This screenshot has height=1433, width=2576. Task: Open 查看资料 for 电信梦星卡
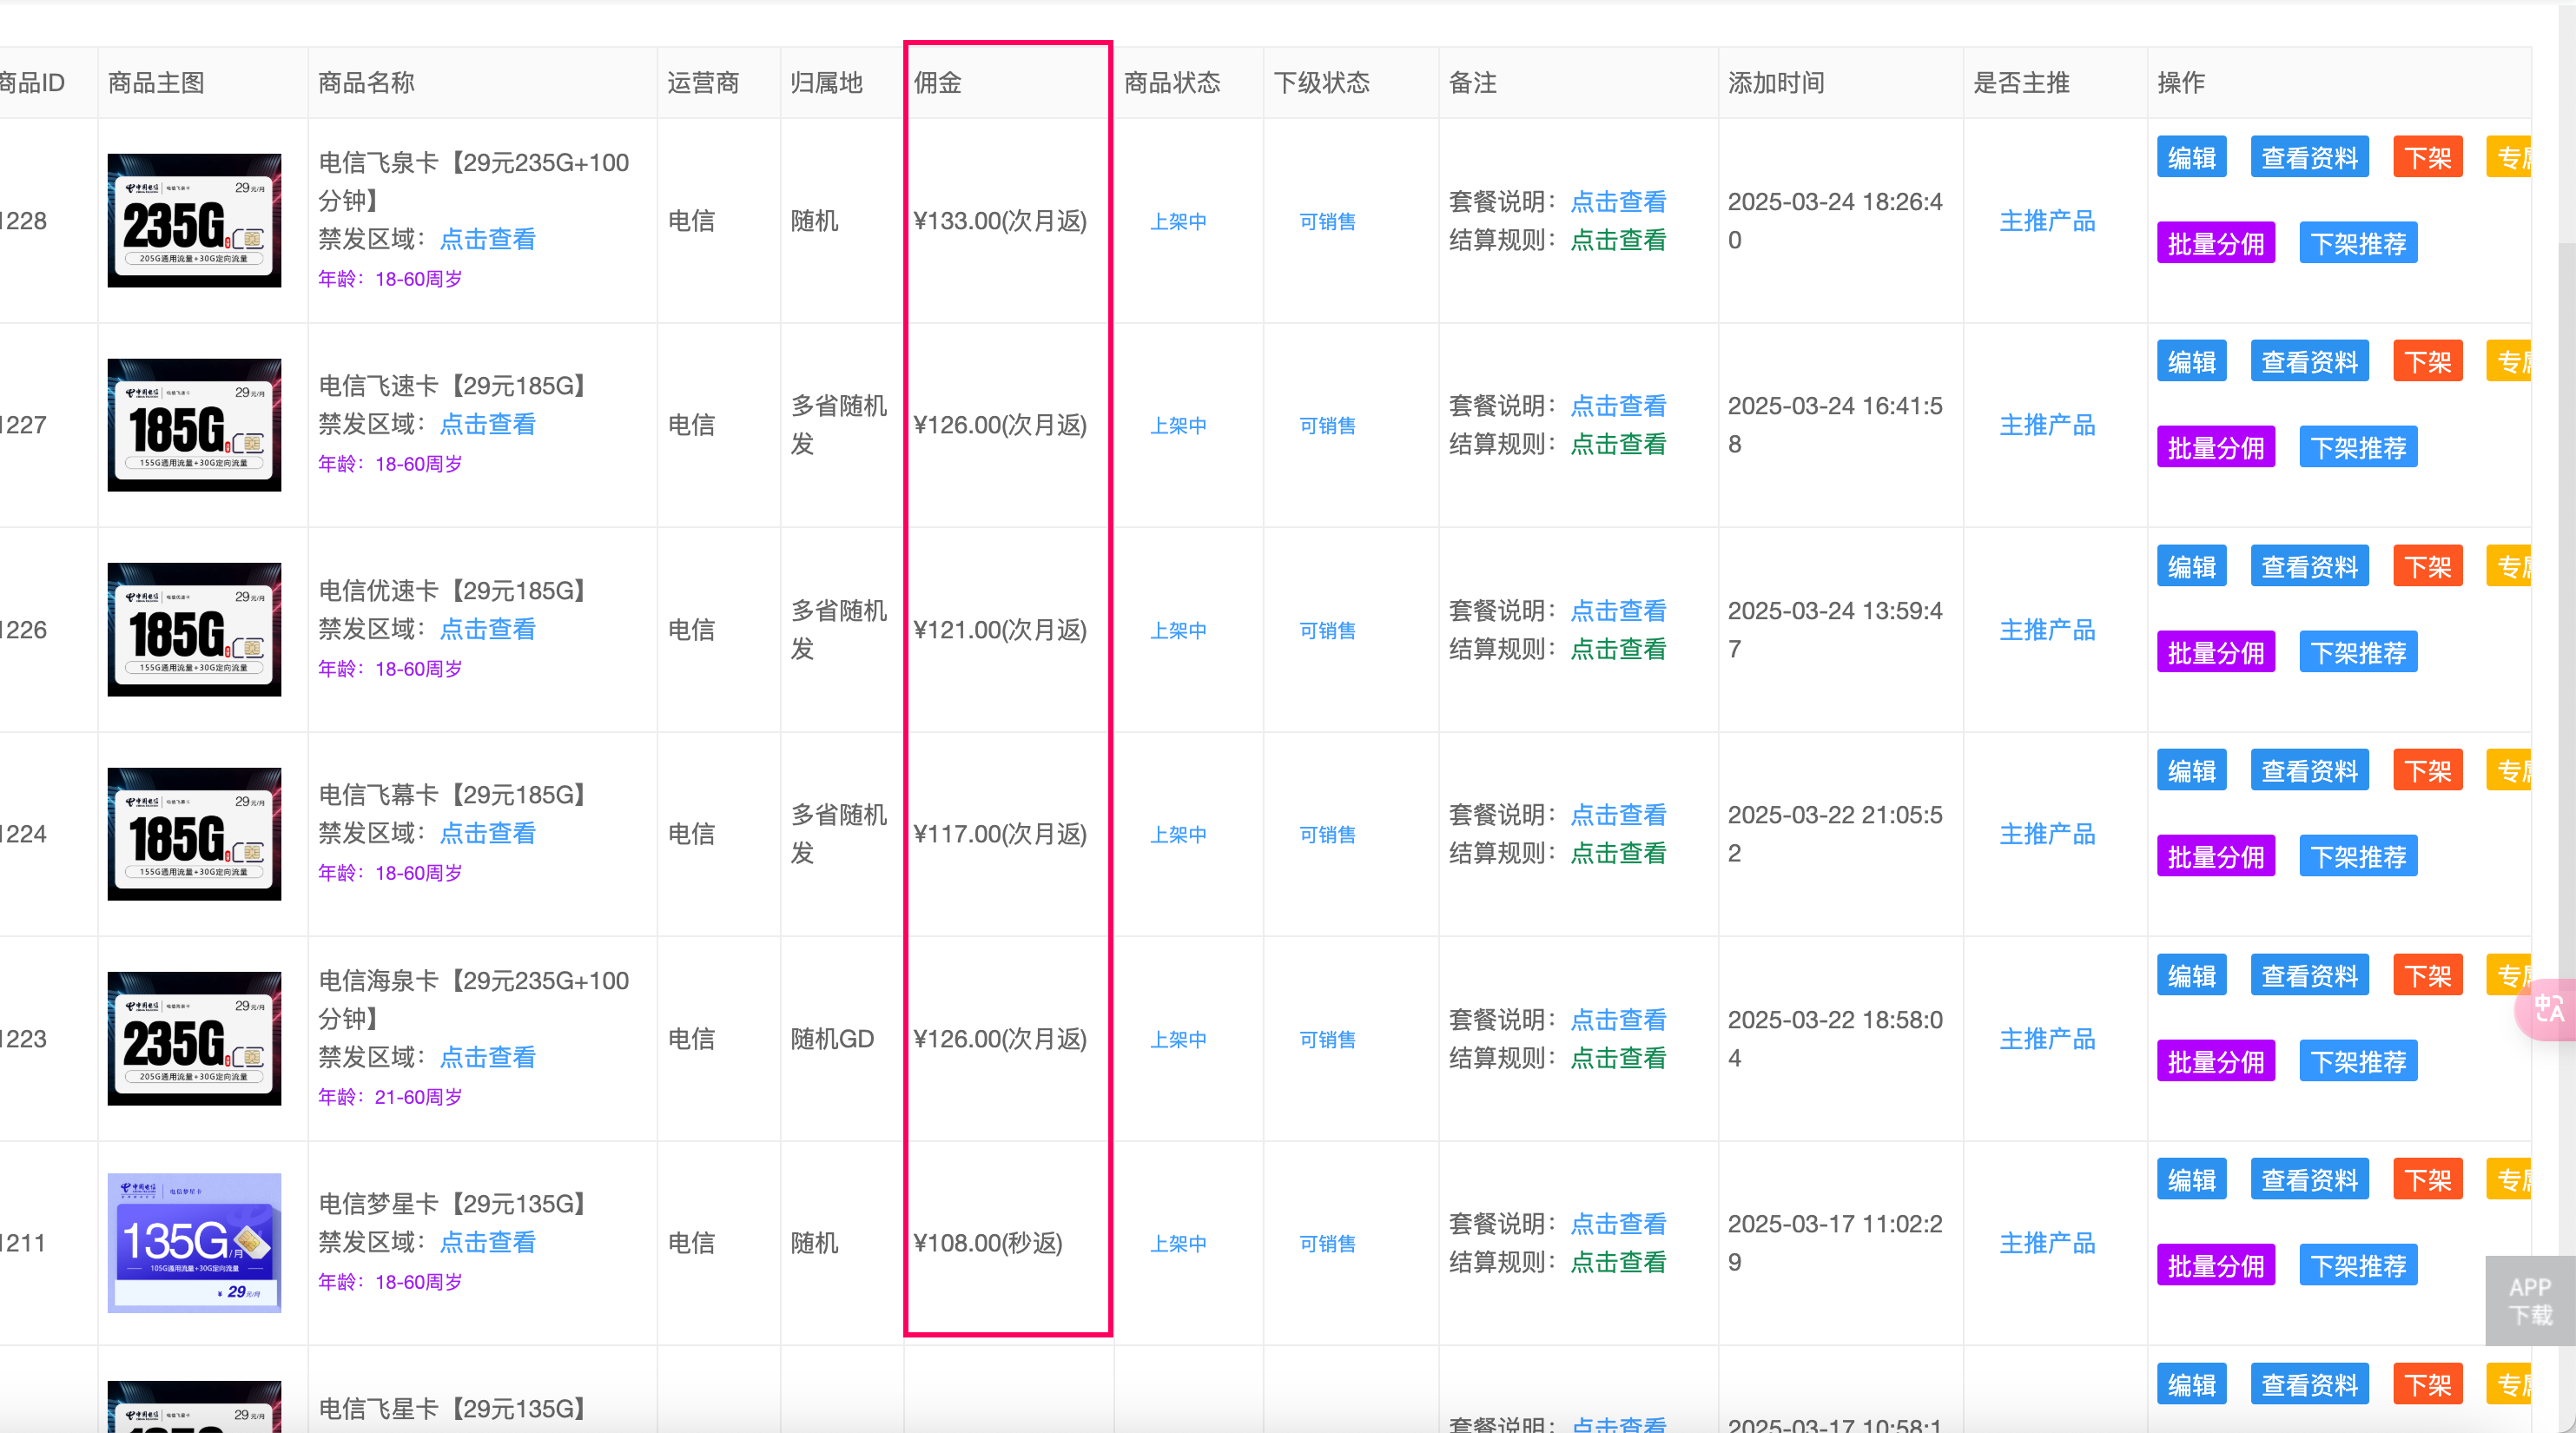[2309, 1180]
